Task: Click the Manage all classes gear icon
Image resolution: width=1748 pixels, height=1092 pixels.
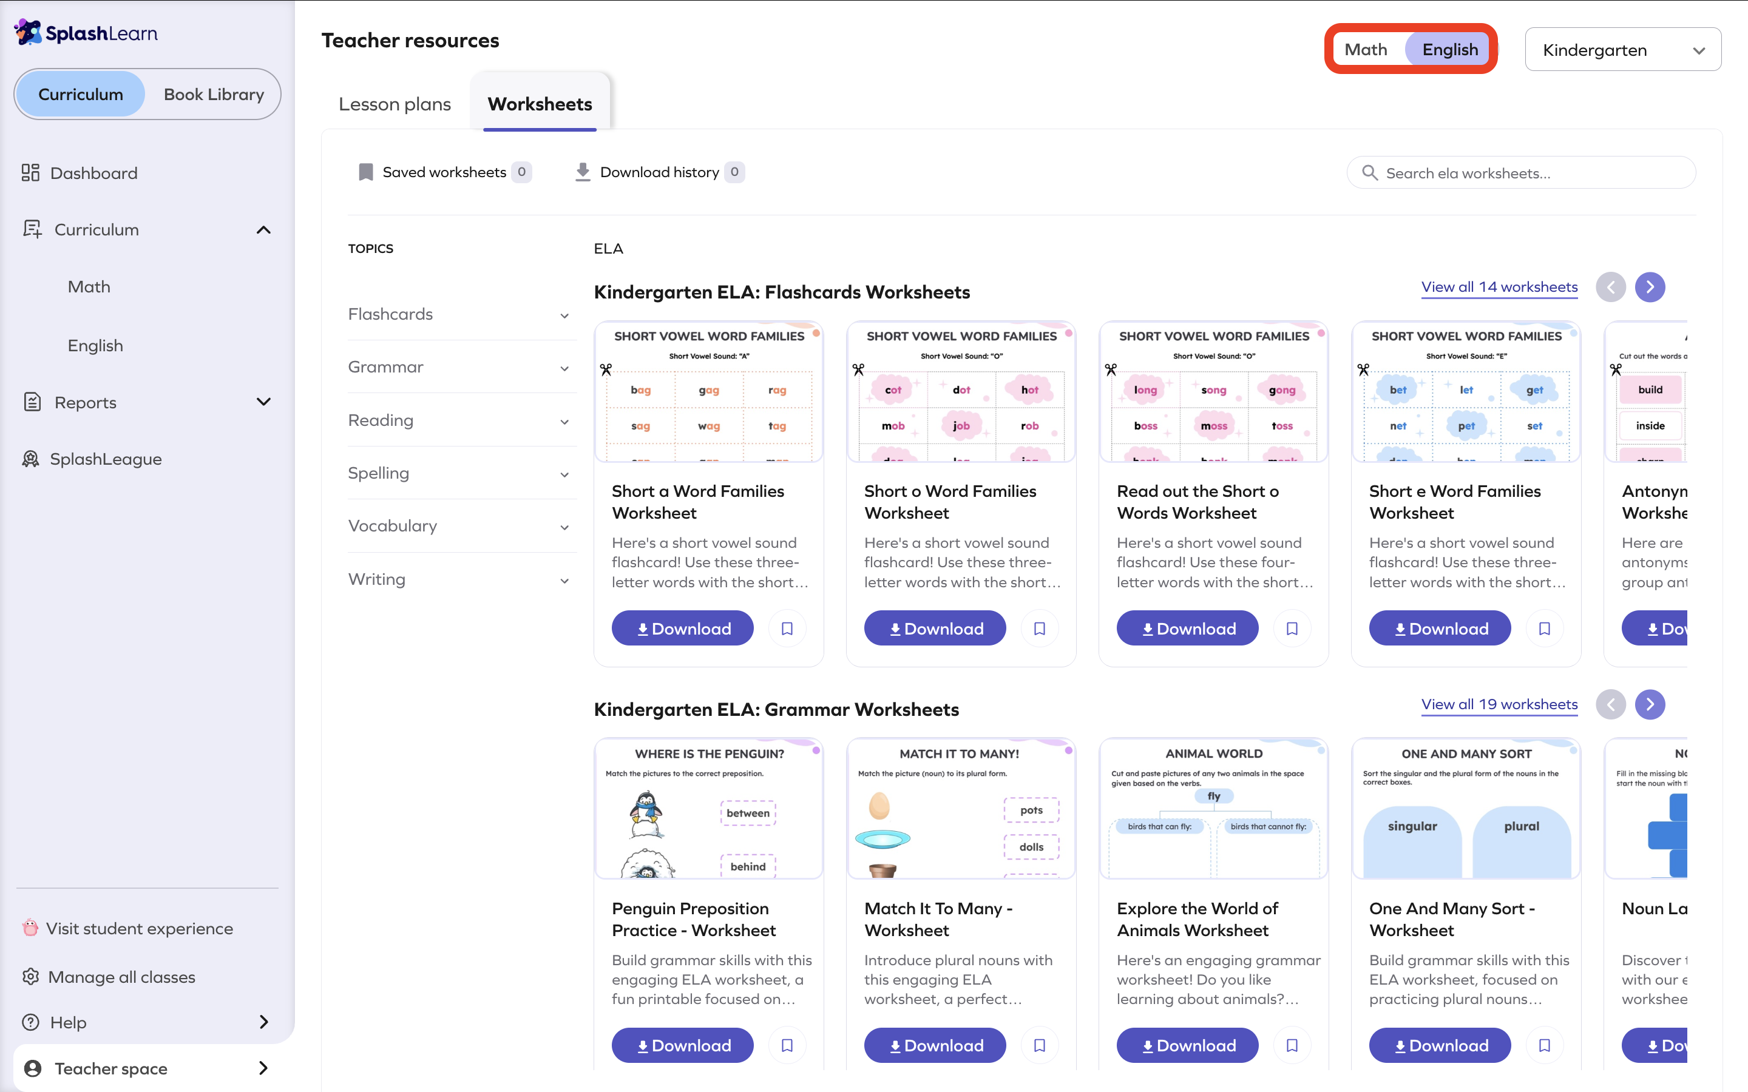Action: point(30,977)
